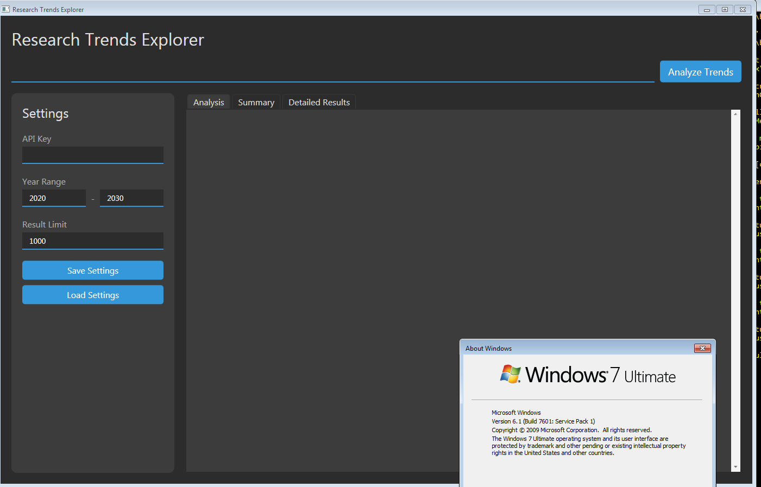Click the Research Trends Explorer title bar icon
Viewport: 761px width, 487px height.
[x=6, y=9]
